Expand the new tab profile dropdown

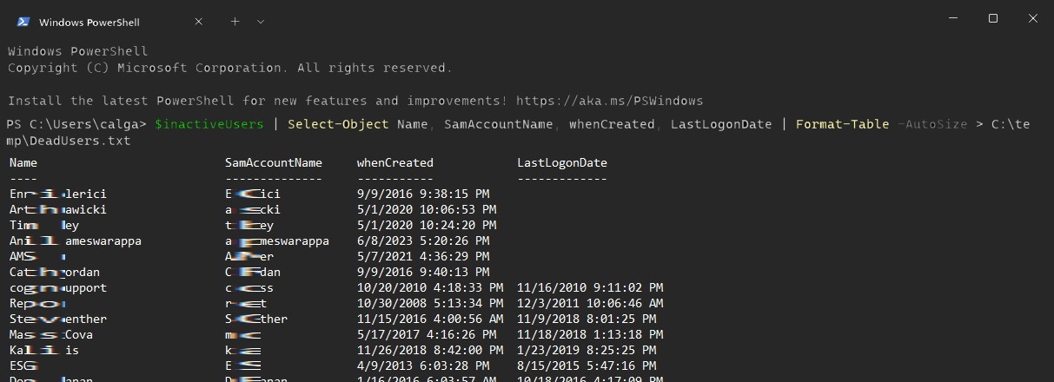(261, 22)
